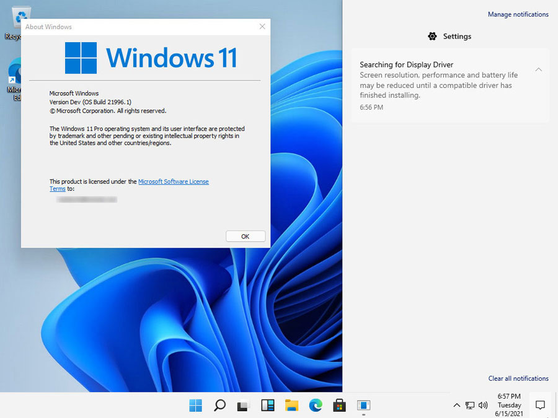Click the About Windows taskbar icon
This screenshot has width=558, height=418.
(x=363, y=406)
